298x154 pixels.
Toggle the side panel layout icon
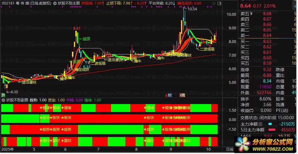pos(219,3)
